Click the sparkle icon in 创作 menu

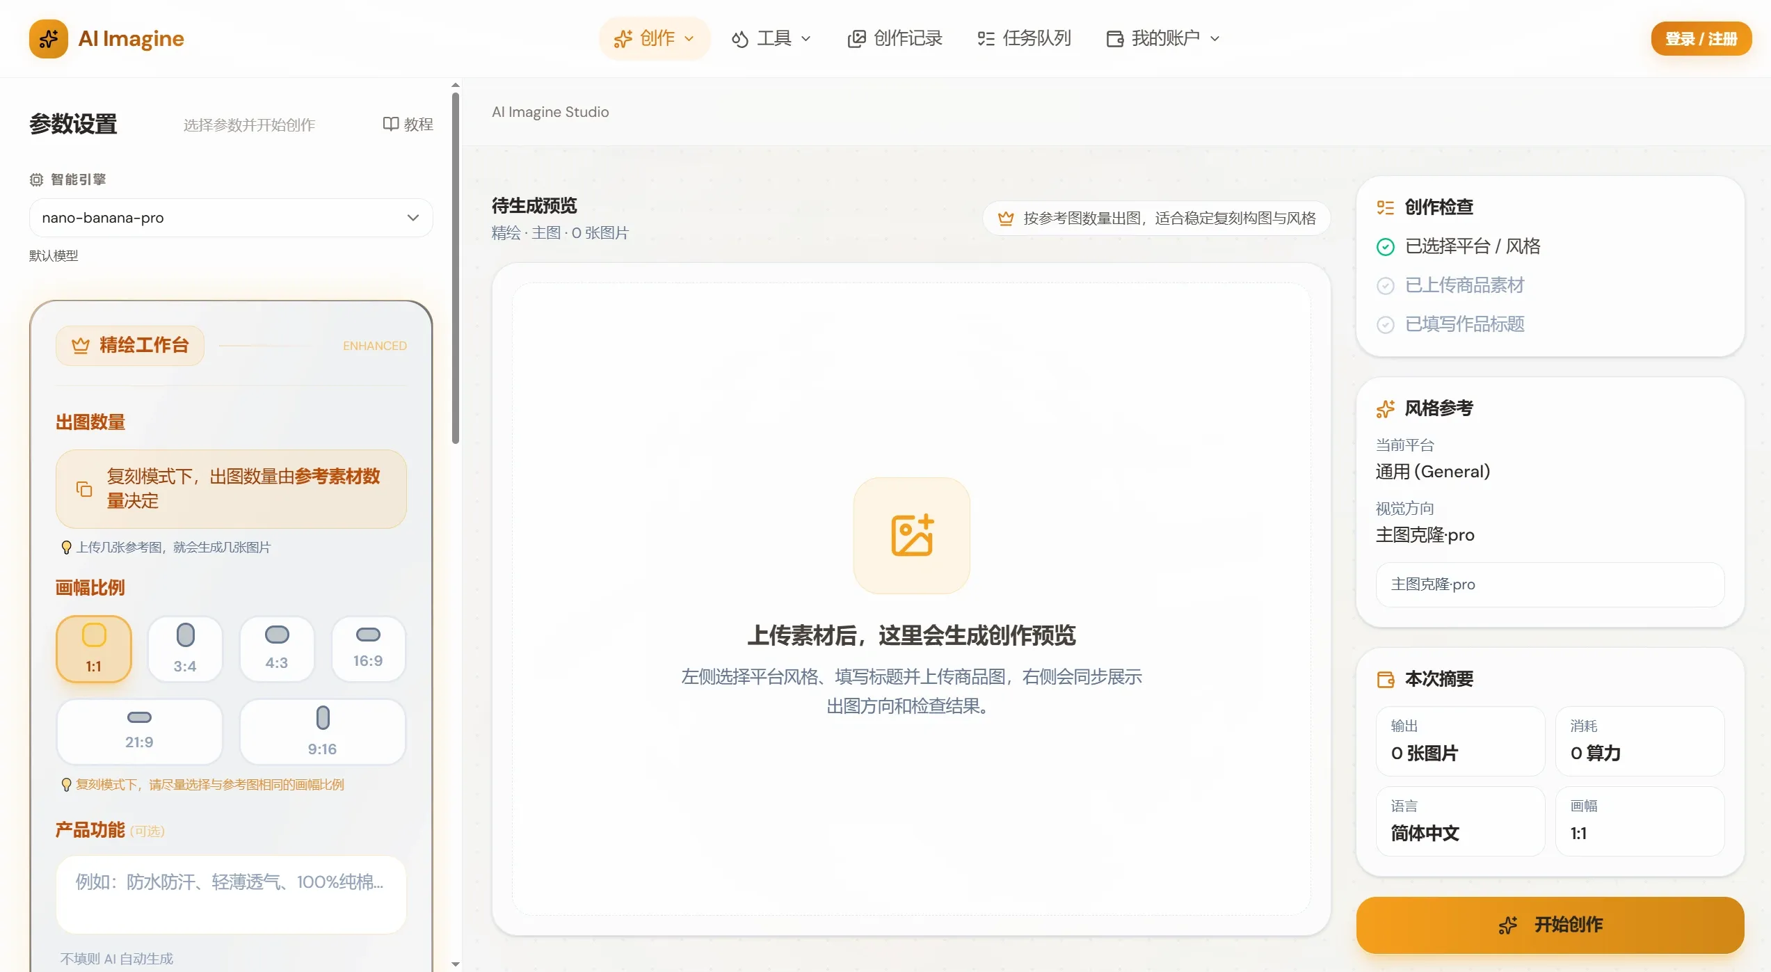[x=623, y=39]
